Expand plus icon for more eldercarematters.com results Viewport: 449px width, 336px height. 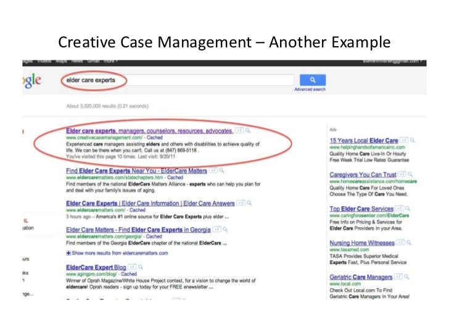coord(68,253)
